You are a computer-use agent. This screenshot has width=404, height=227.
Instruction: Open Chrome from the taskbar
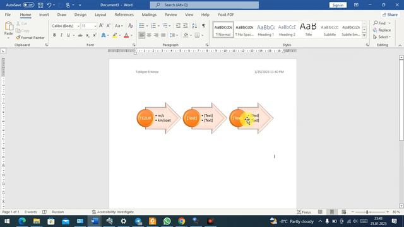tap(181, 221)
